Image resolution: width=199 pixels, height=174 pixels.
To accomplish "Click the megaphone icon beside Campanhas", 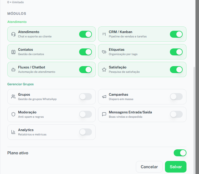I will pos(104,97).
